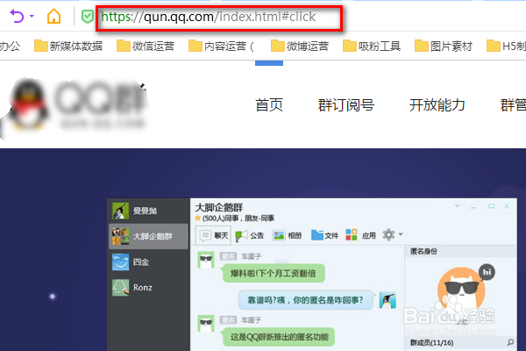Click the 爆料啦!下个月工资翻倍 message bubble
The height and width of the screenshot is (351, 526).
point(274,274)
